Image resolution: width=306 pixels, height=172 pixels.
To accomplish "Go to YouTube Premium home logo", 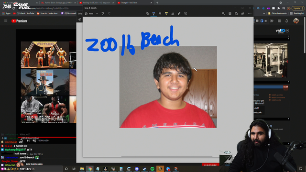I will pyautogui.click(x=19, y=21).
